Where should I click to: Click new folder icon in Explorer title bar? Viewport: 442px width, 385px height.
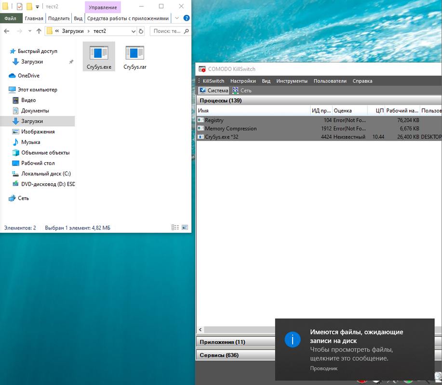(29, 6)
